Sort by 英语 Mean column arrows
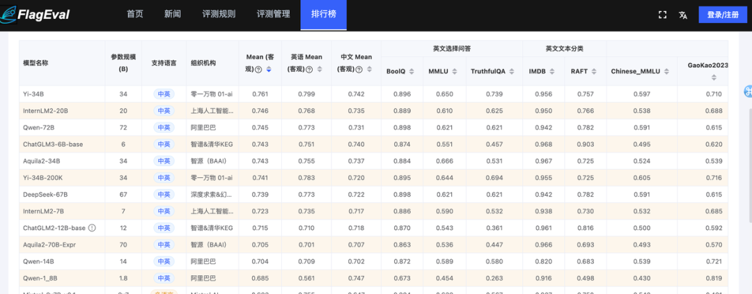This screenshot has height=294, width=752. click(x=320, y=70)
